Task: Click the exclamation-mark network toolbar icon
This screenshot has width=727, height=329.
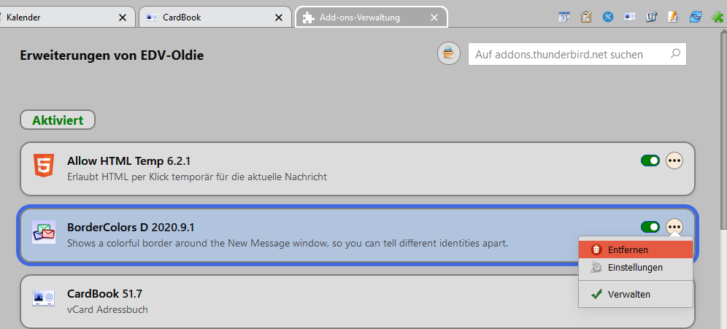Action: point(651,18)
